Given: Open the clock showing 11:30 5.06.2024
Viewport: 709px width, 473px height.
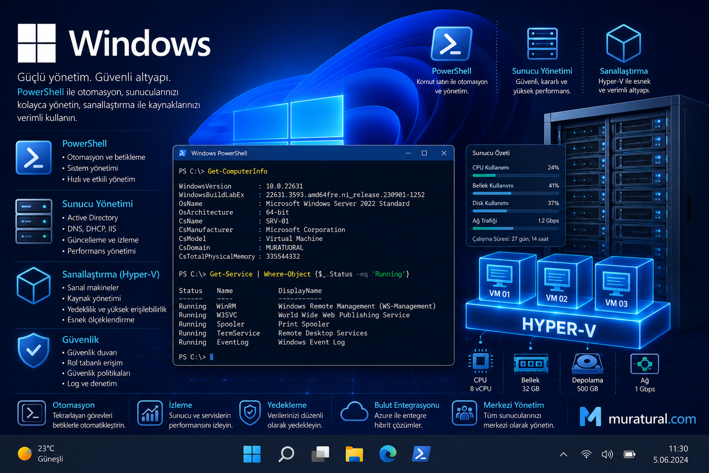Looking at the screenshot, I should coord(671,454).
